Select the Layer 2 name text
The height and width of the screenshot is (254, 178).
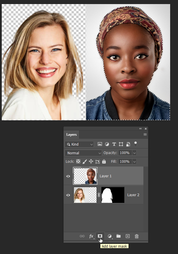(133, 195)
